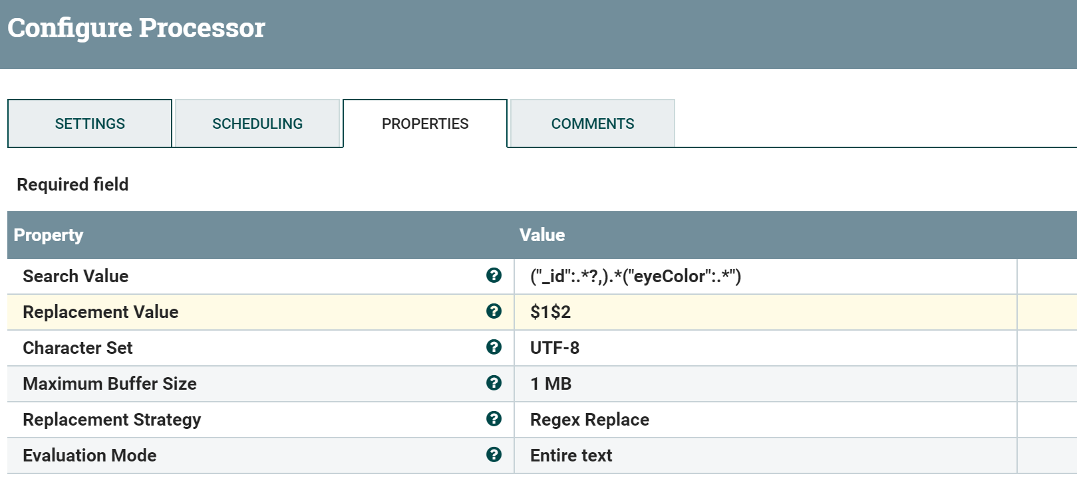Click help icon beside Evaluation Mode
This screenshot has width=1077, height=494.
point(494,455)
